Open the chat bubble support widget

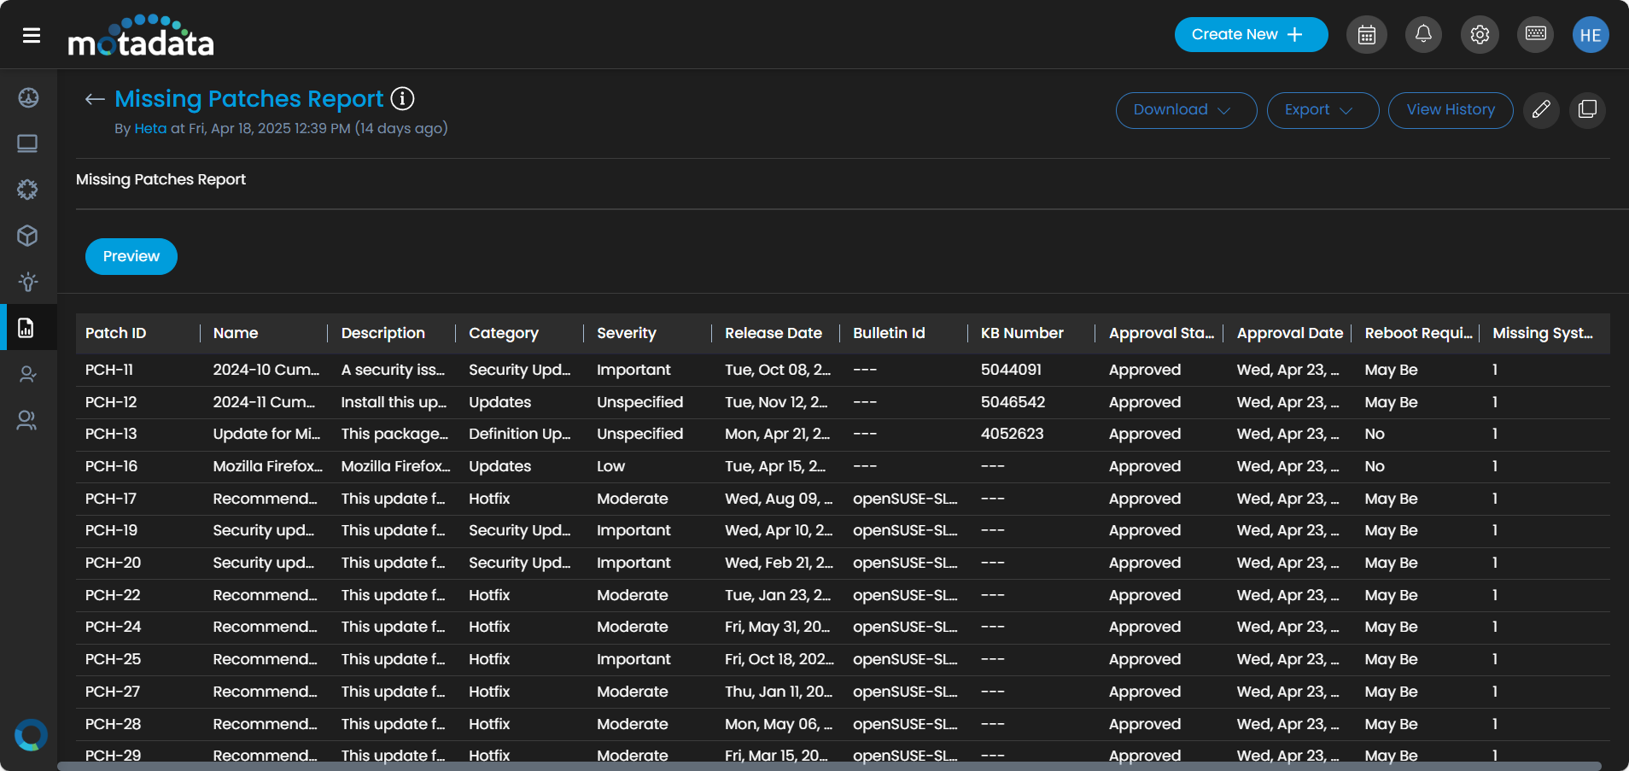pos(31,735)
